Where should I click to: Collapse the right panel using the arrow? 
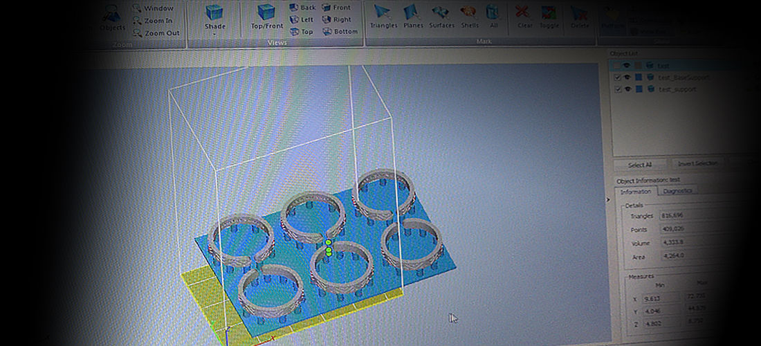[x=607, y=199]
